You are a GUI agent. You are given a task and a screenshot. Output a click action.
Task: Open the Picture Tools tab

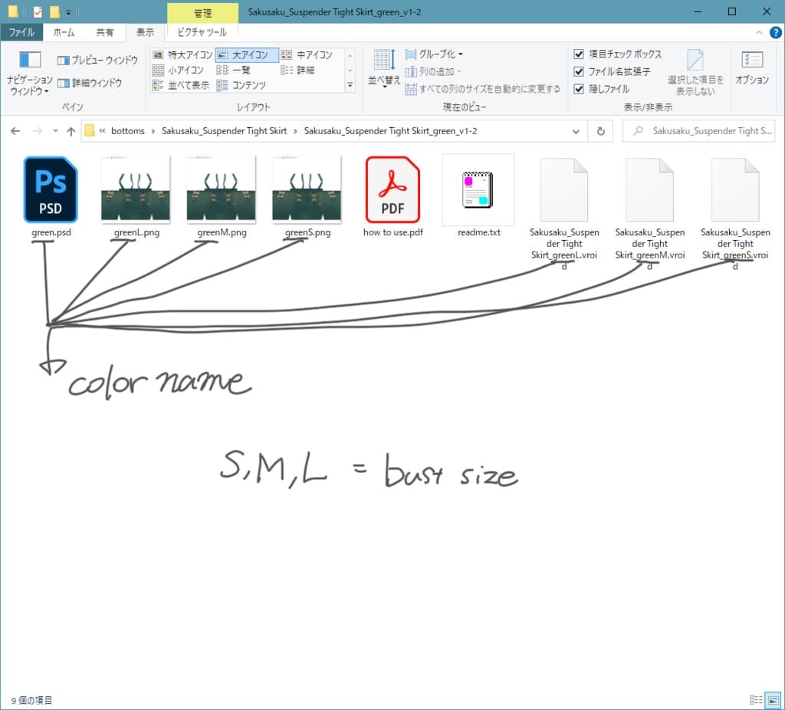[x=202, y=32]
